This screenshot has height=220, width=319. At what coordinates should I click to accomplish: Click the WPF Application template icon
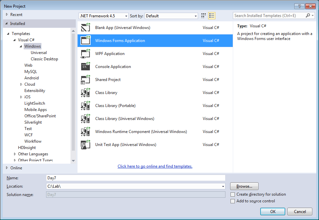point(85,53)
